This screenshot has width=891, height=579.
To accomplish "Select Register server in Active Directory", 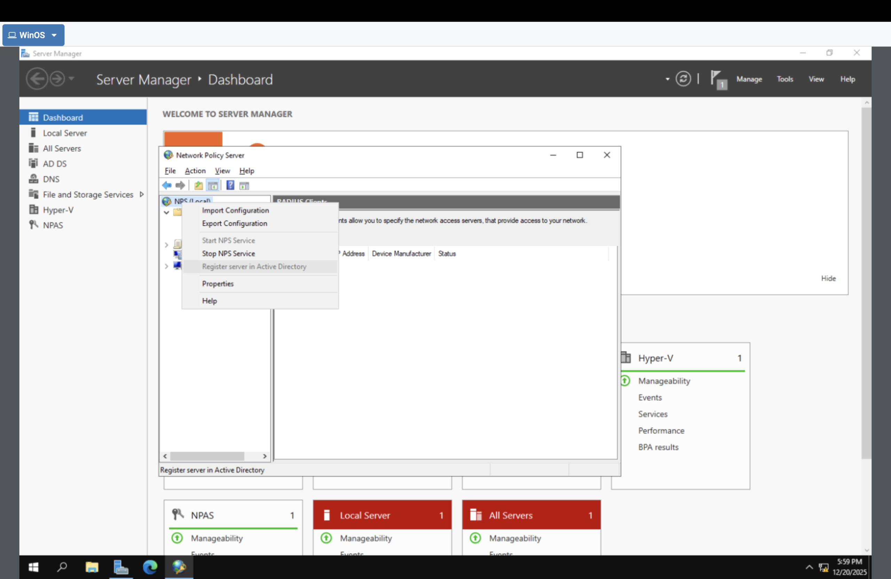I will [x=254, y=267].
